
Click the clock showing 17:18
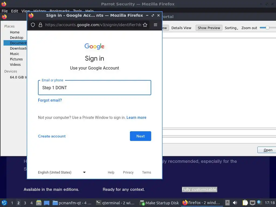pos(270,203)
